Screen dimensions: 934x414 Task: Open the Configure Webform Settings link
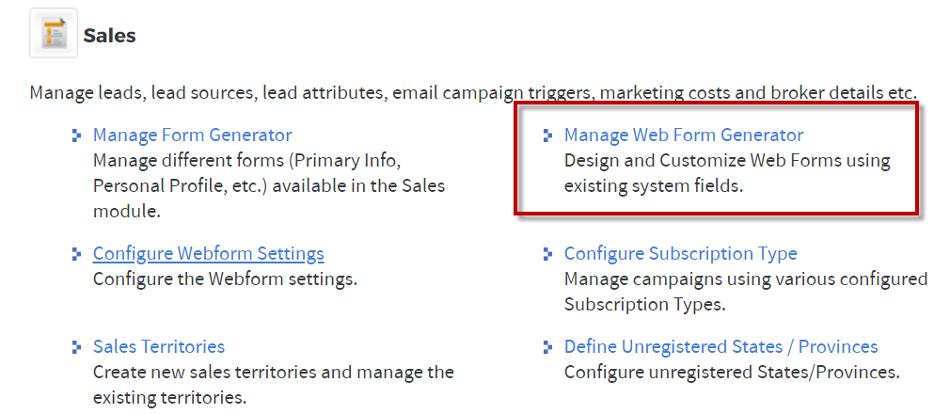pyautogui.click(x=209, y=254)
